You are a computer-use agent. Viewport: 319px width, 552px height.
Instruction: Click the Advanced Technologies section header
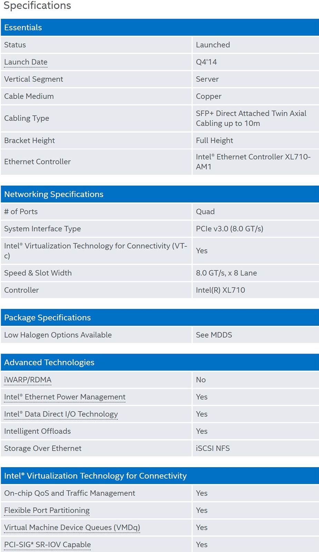[49, 363]
